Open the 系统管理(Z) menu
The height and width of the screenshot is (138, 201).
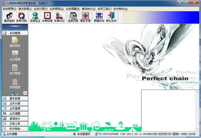click(x=9, y=9)
